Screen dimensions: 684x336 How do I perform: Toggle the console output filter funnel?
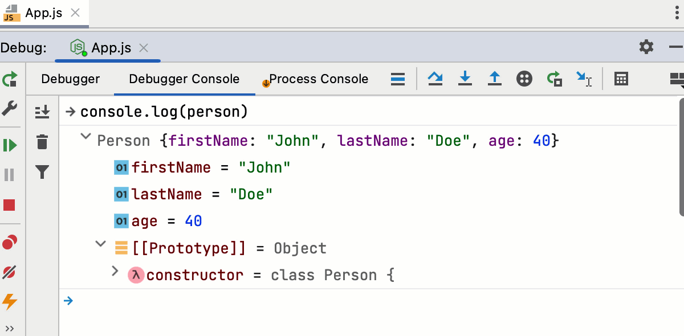pyautogui.click(x=42, y=171)
